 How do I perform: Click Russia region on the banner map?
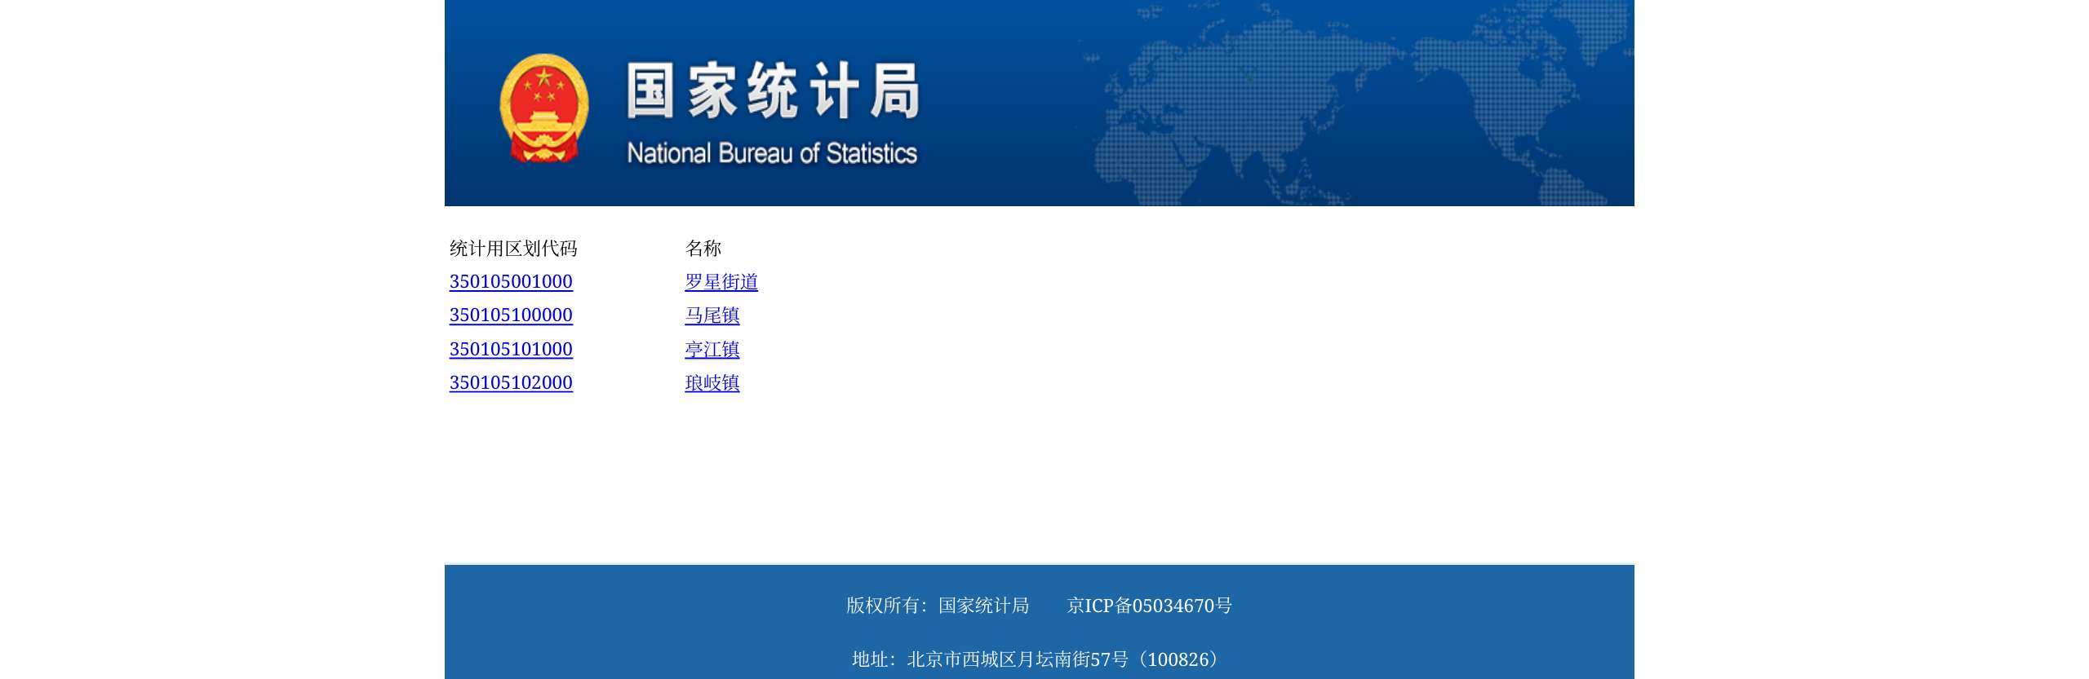(1273, 49)
